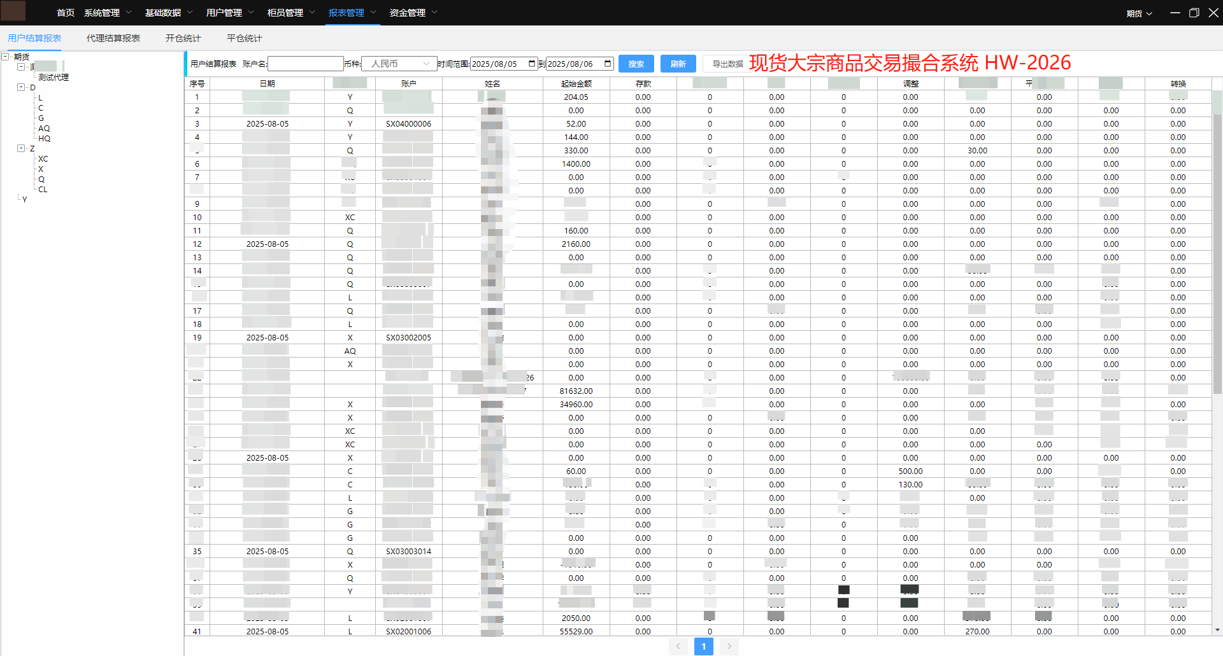This screenshot has width=1223, height=656.
Task: Switch to the 代理结算报表 tab
Action: (113, 38)
